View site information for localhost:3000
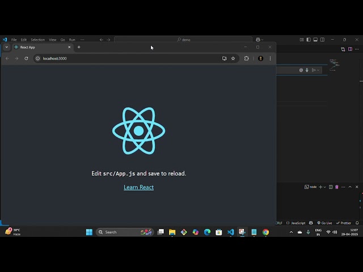363x272 pixels. pyautogui.click(x=38, y=58)
